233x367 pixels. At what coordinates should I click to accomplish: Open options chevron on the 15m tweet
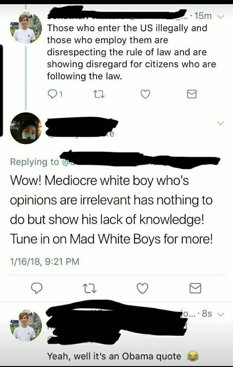pyautogui.click(x=221, y=17)
